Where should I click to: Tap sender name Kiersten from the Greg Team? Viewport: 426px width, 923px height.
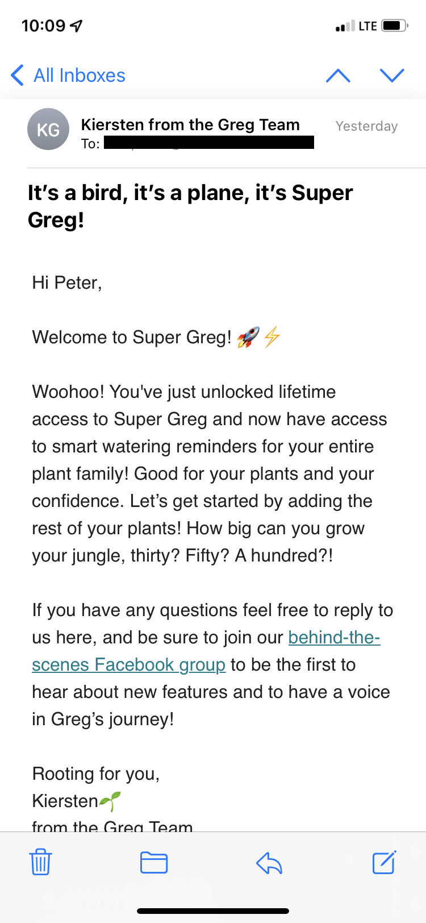coord(190,124)
